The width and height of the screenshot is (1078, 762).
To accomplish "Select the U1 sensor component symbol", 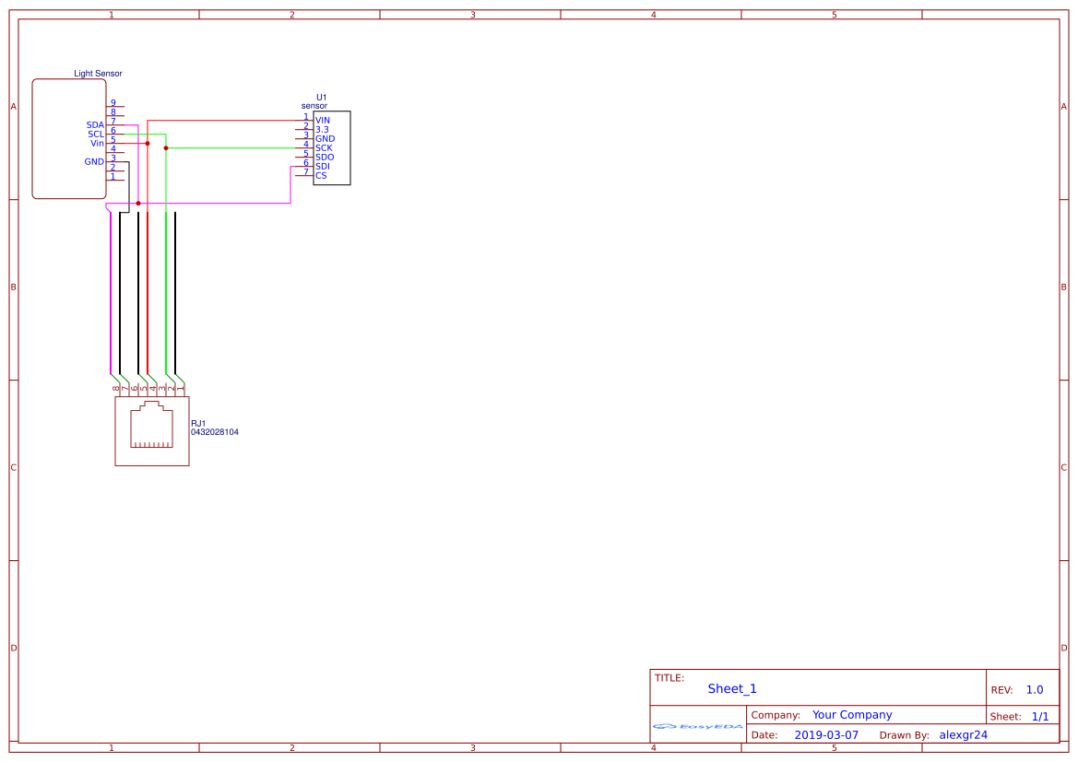I will pyautogui.click(x=332, y=147).
